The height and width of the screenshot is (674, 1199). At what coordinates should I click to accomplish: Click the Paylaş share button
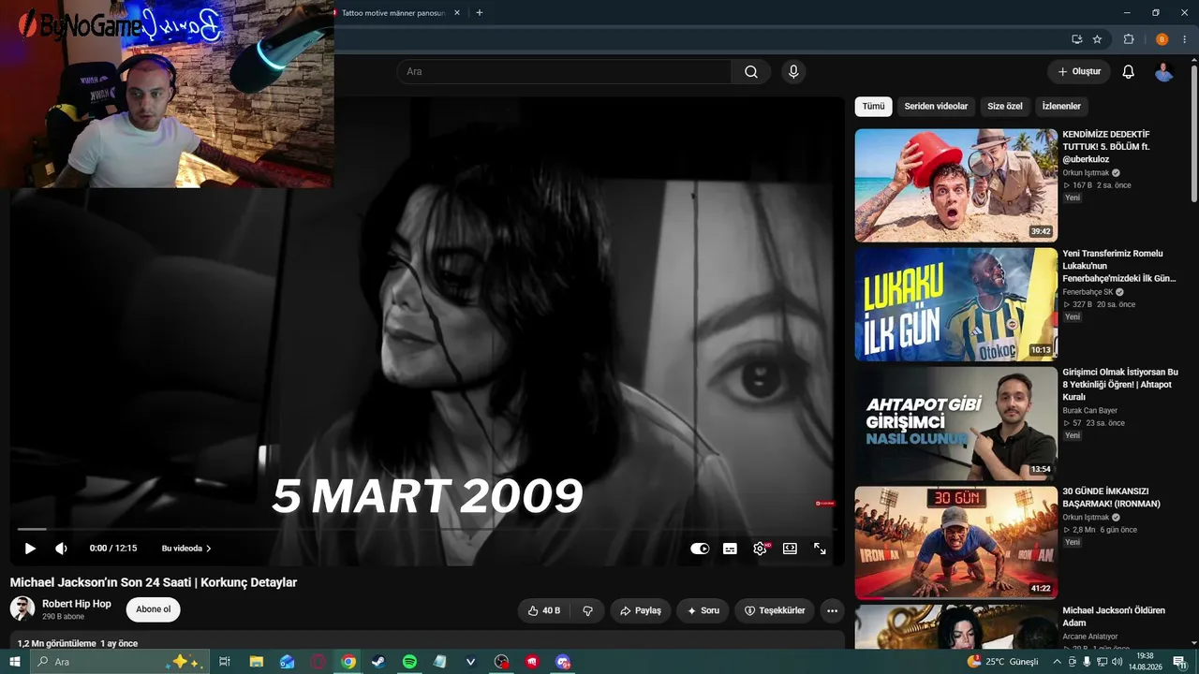[641, 610]
